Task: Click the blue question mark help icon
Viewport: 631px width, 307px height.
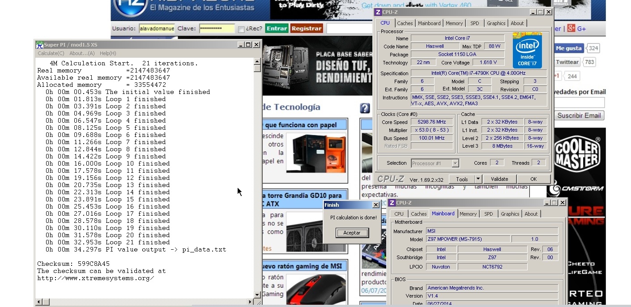Action: pyautogui.click(x=365, y=108)
